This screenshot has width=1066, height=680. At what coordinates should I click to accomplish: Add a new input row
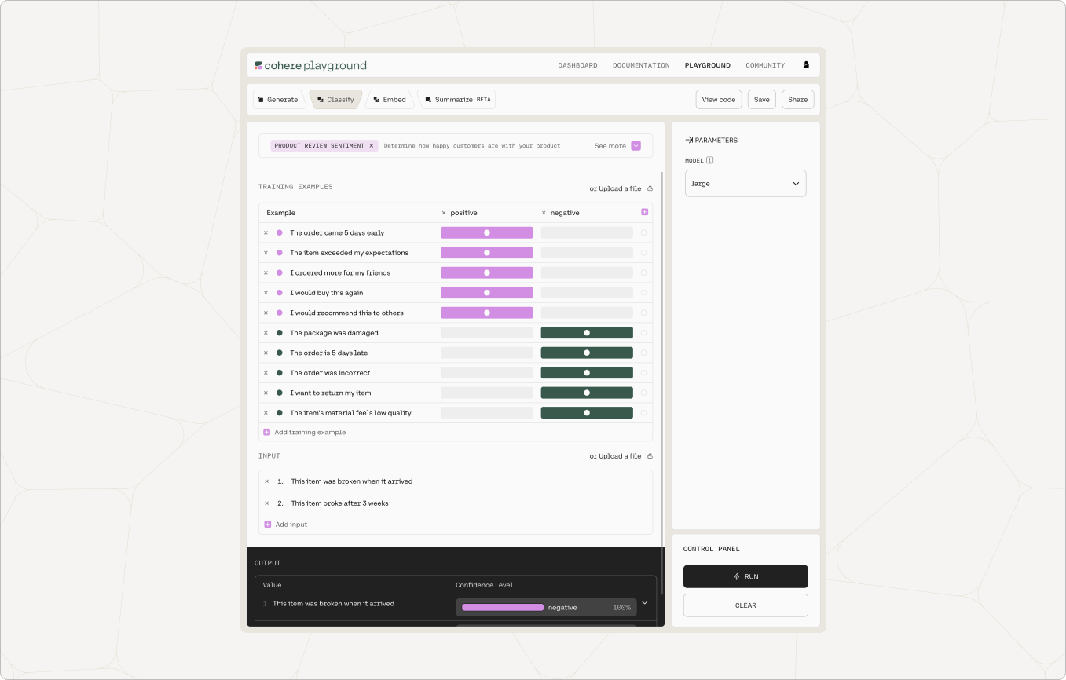(286, 525)
